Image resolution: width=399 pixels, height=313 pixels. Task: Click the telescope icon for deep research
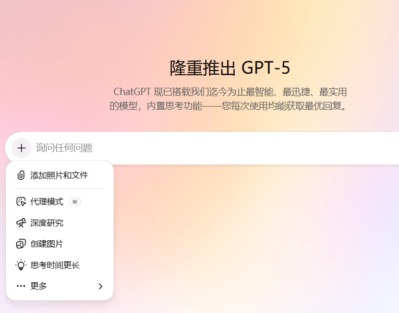point(21,223)
